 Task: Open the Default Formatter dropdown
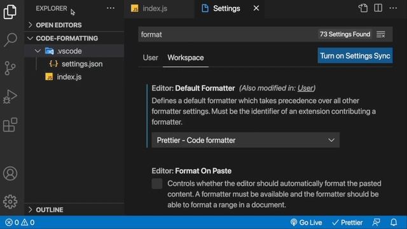coord(245,140)
